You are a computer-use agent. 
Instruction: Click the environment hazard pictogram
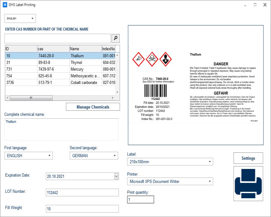(138, 59)
